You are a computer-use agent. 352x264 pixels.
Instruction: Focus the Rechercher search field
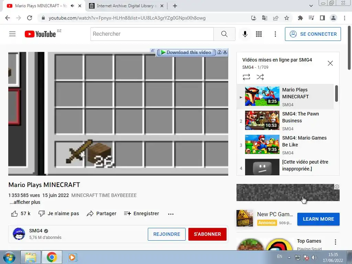click(x=152, y=34)
